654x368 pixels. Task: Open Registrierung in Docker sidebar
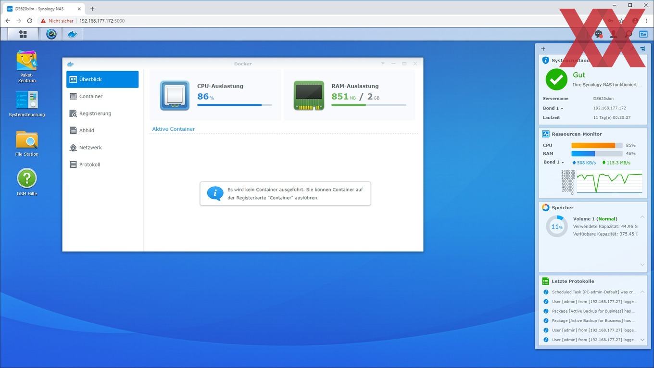click(x=102, y=114)
